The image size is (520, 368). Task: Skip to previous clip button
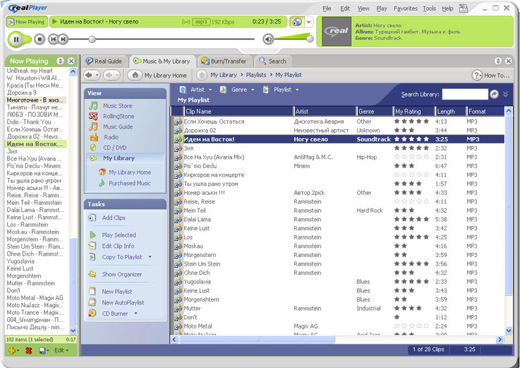point(53,39)
